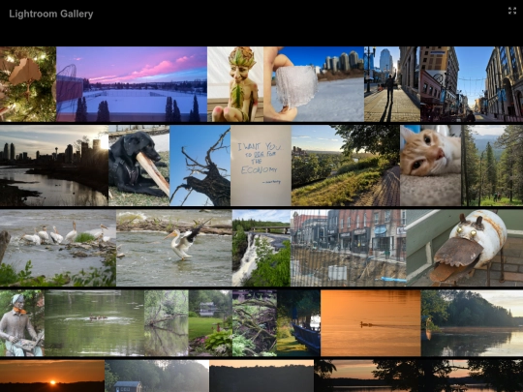Open the 'I want you to die for the economy' note photo
This screenshot has width=523, height=392.
tap(261, 166)
